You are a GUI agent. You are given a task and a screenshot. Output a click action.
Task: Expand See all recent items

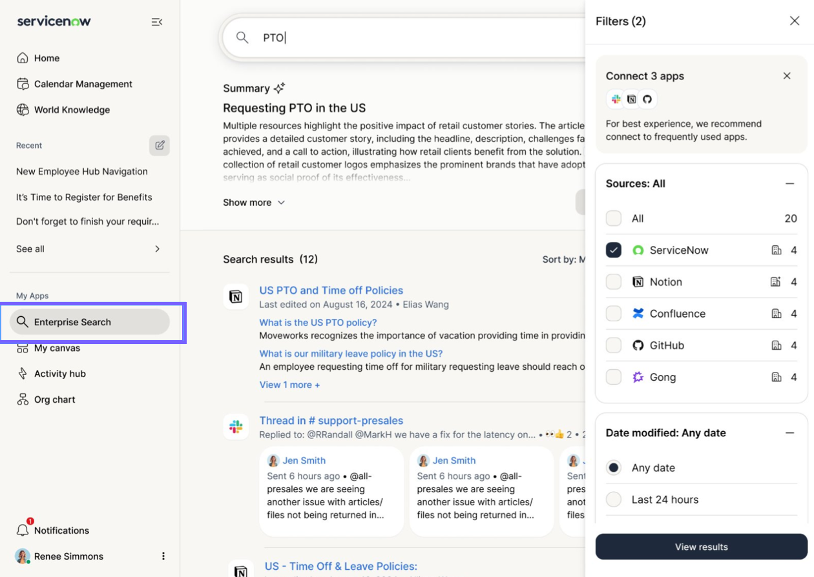(x=89, y=249)
